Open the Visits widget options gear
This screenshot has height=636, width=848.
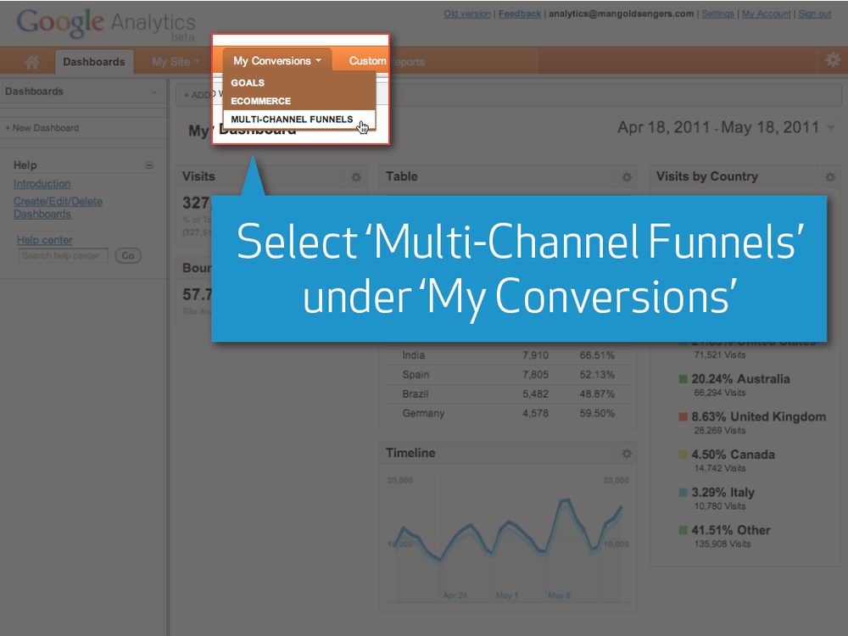(x=356, y=177)
